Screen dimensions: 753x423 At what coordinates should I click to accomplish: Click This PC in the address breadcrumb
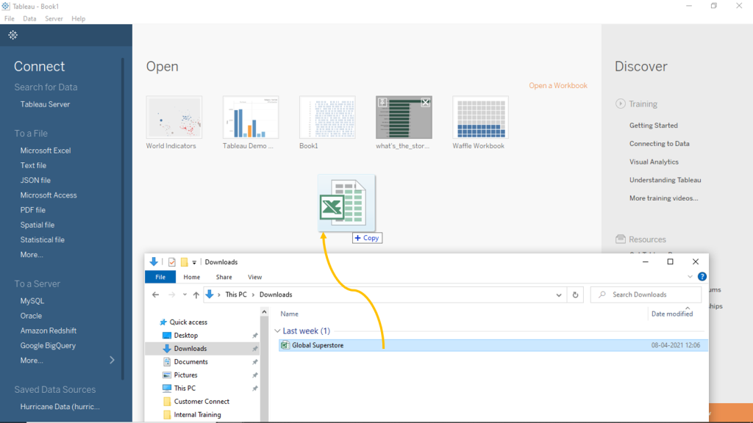point(236,294)
